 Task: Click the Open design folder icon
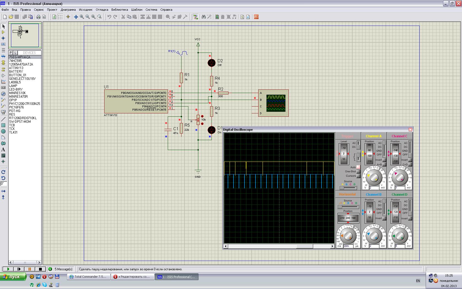(11, 17)
